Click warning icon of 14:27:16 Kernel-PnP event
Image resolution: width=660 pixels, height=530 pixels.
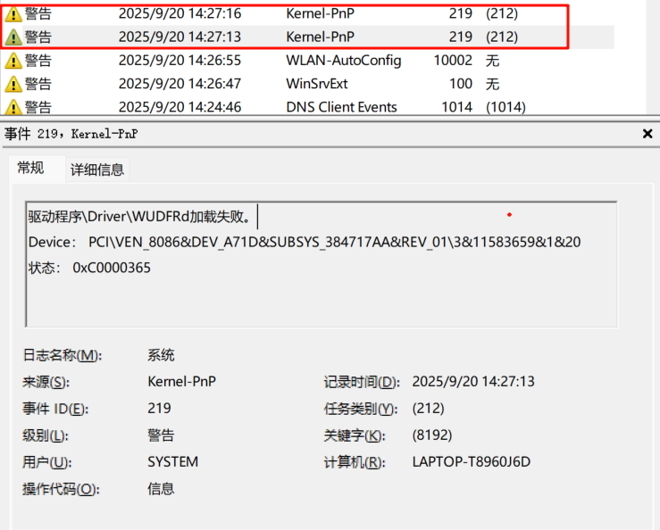(x=13, y=14)
